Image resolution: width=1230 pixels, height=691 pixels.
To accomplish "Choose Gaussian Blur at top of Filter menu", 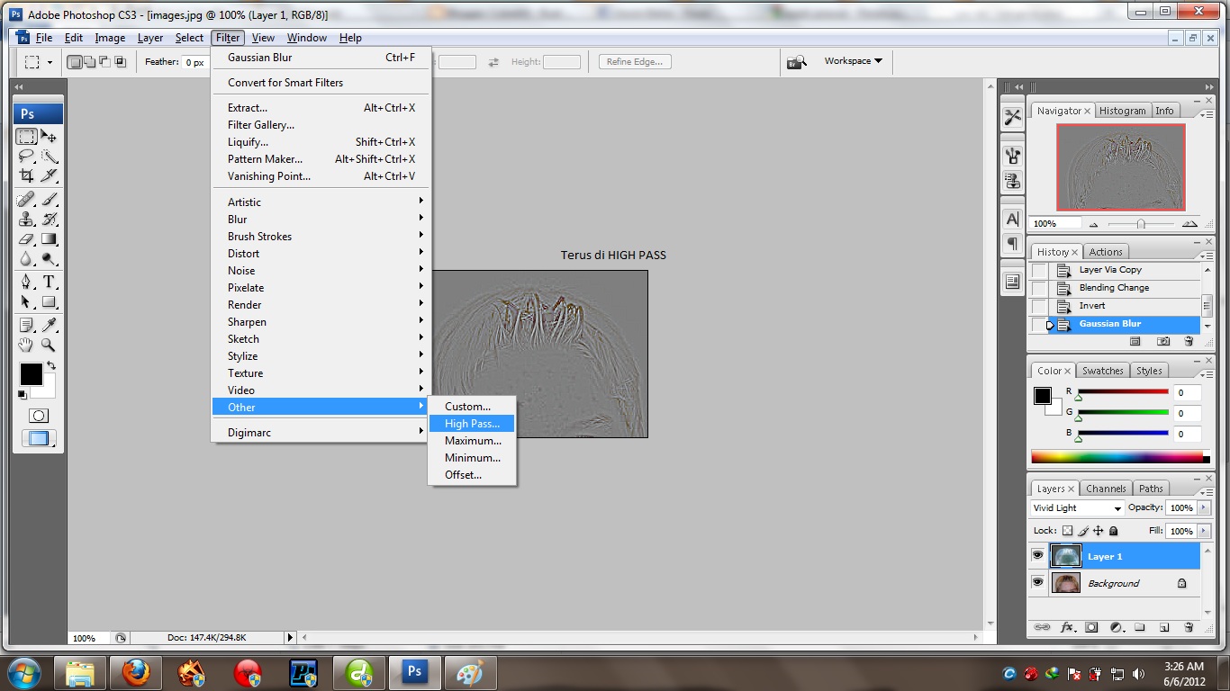I will pos(321,58).
